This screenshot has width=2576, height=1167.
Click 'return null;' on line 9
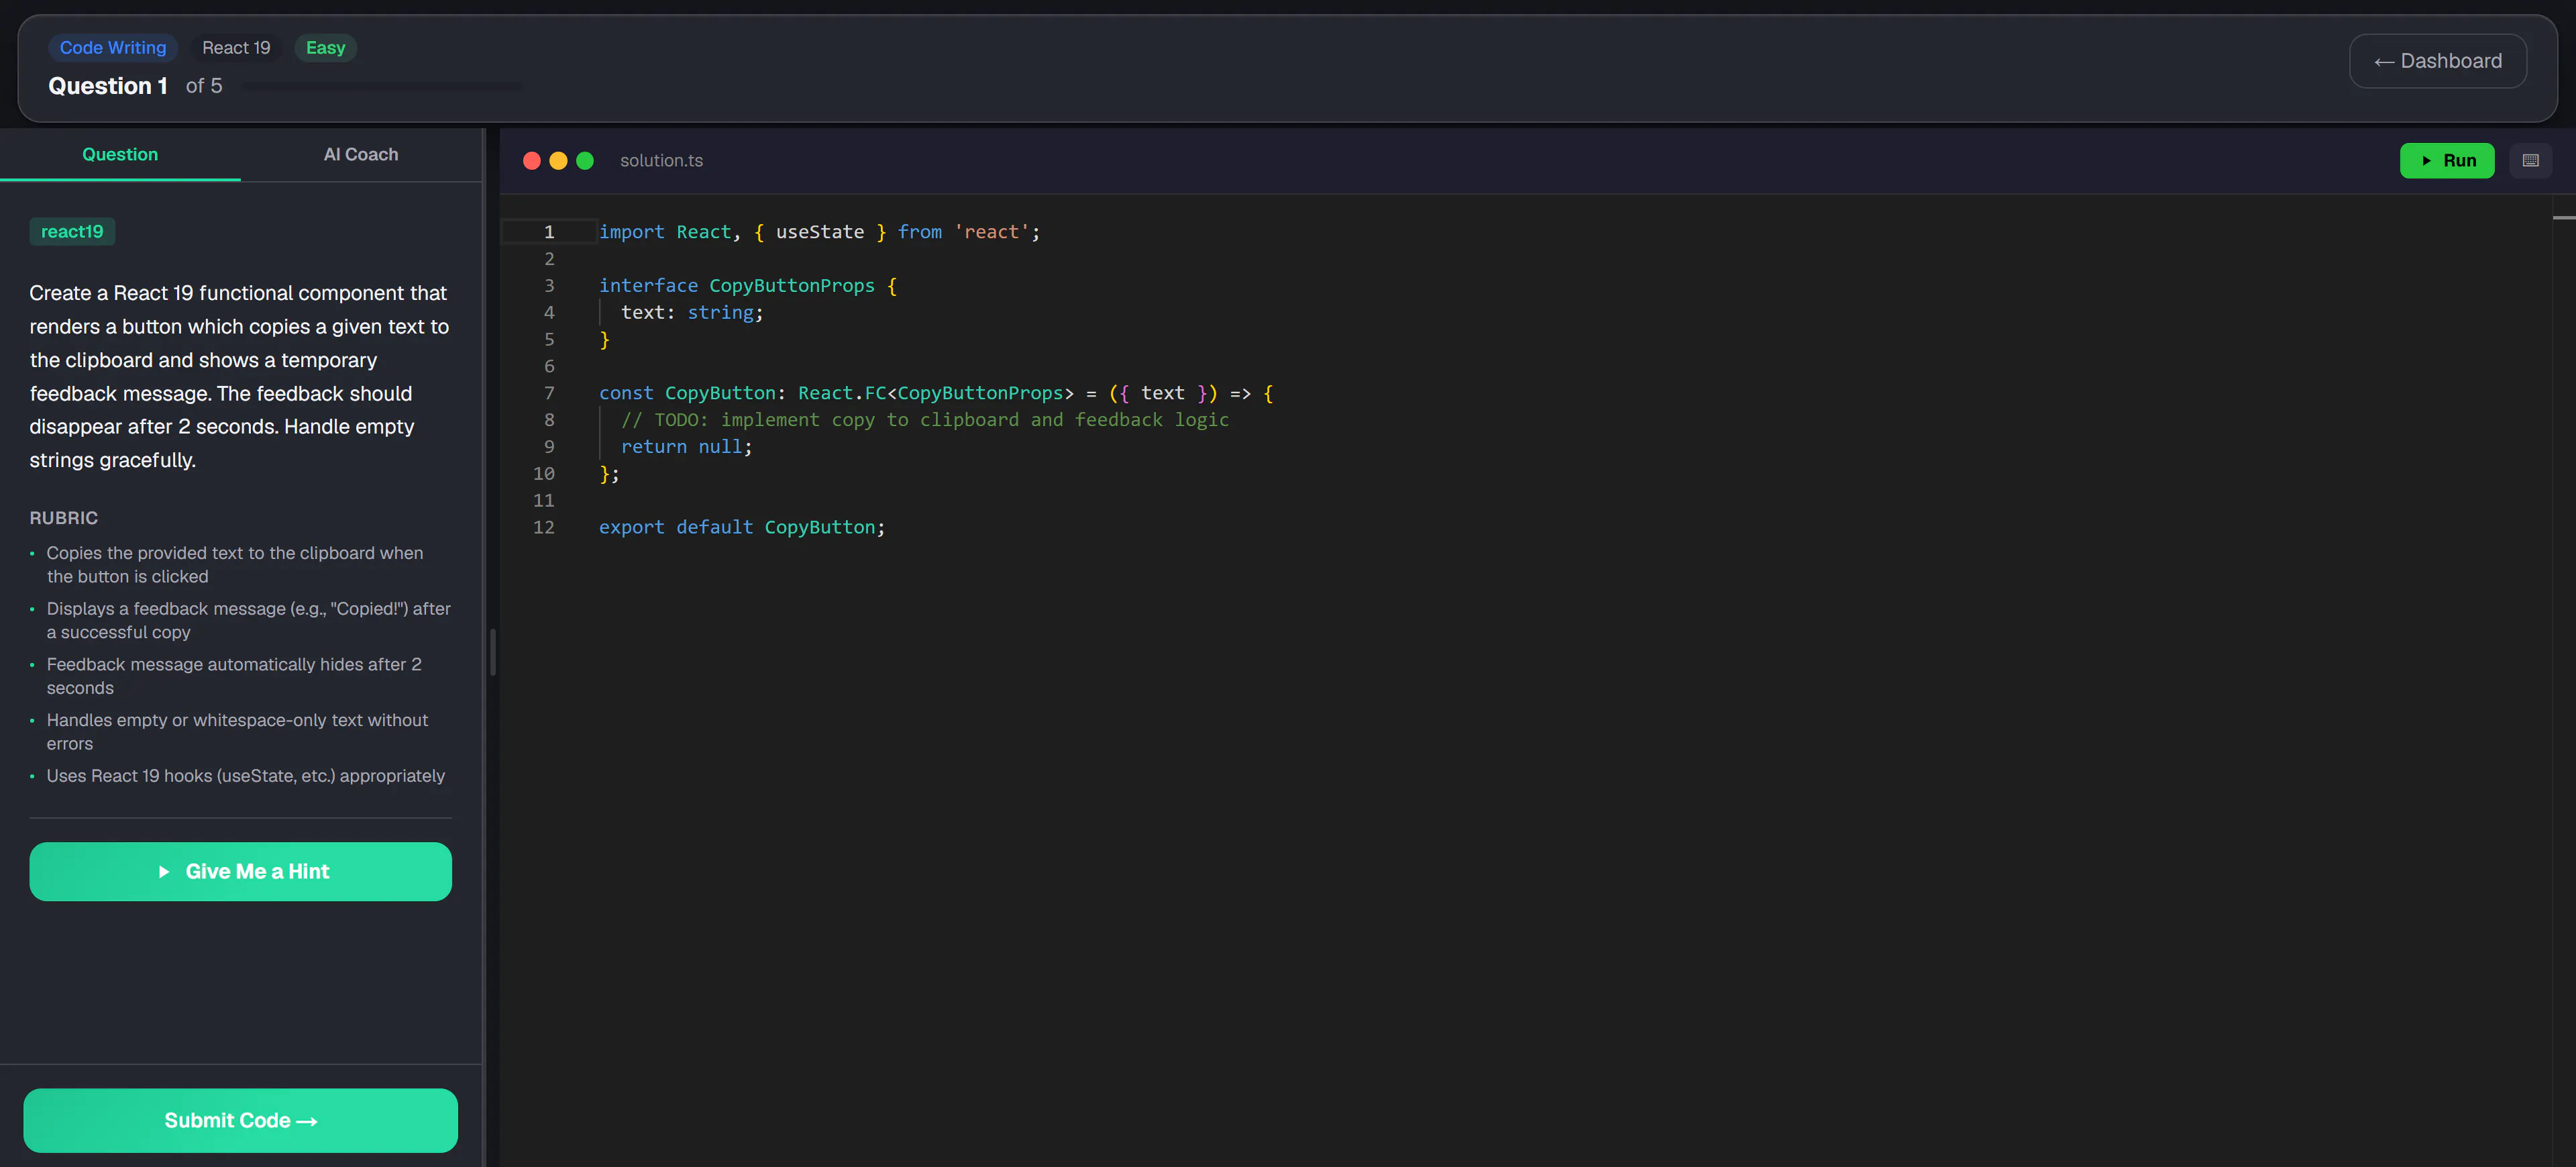pyautogui.click(x=686, y=447)
